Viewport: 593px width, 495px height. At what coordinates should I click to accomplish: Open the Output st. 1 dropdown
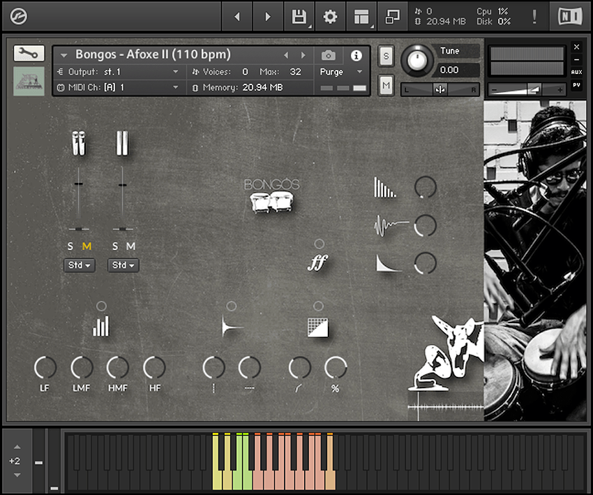click(117, 72)
